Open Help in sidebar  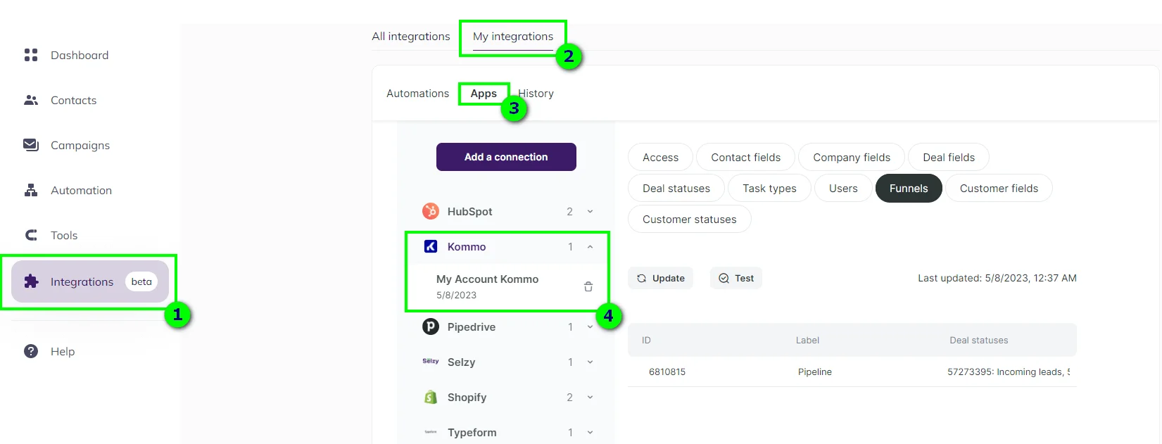tap(63, 351)
